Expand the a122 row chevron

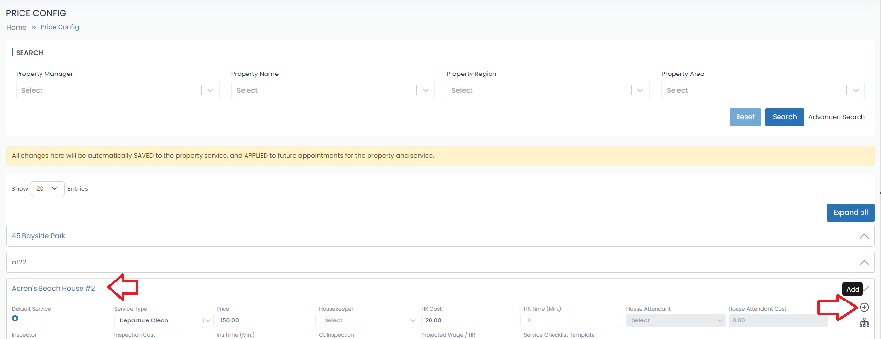click(864, 263)
